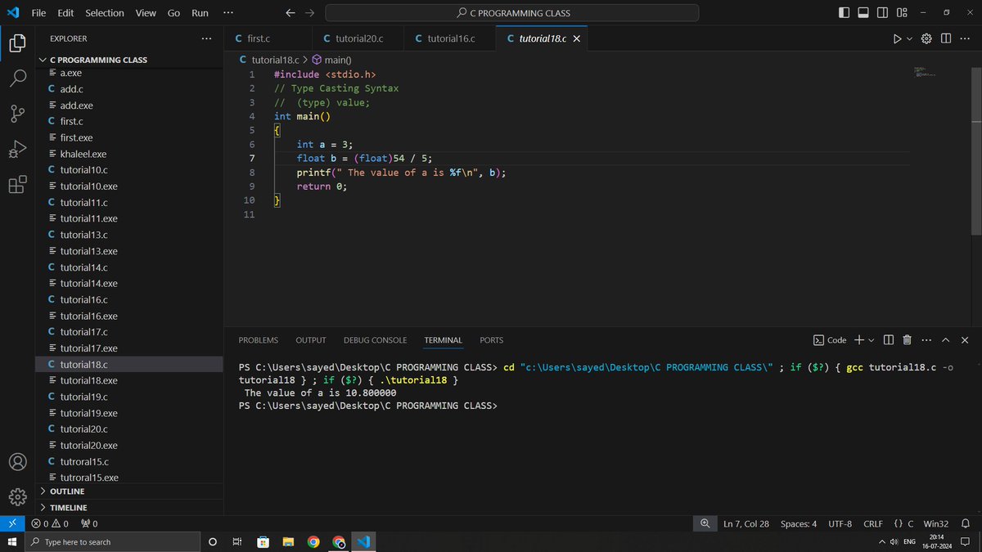The image size is (982, 552).
Task: Toggle the Secondary Side Bar layout icon
Action: pyautogui.click(x=882, y=13)
